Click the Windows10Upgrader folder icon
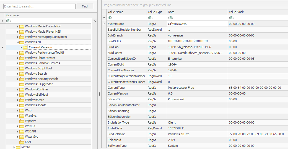 22,84
